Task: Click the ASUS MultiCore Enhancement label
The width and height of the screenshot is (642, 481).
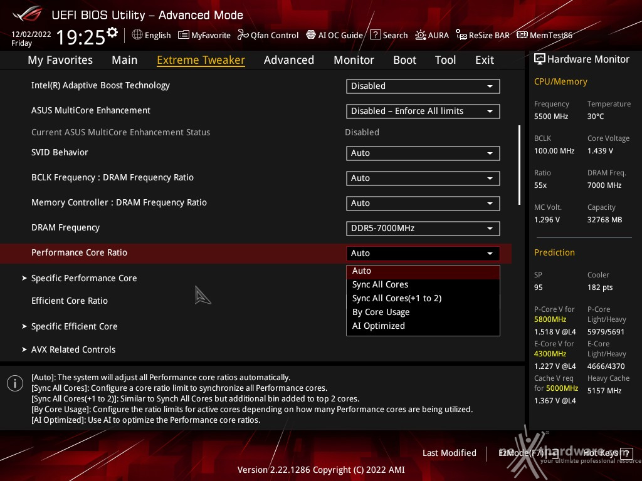Action: click(91, 110)
